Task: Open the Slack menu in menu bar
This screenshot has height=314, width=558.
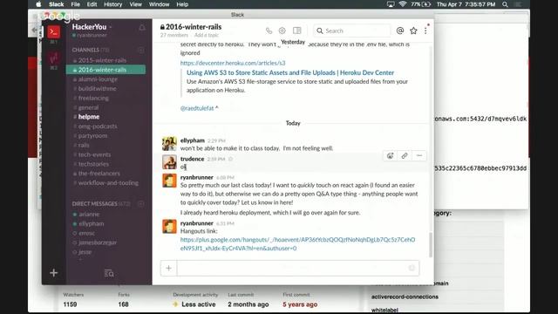Action: (x=56, y=4)
